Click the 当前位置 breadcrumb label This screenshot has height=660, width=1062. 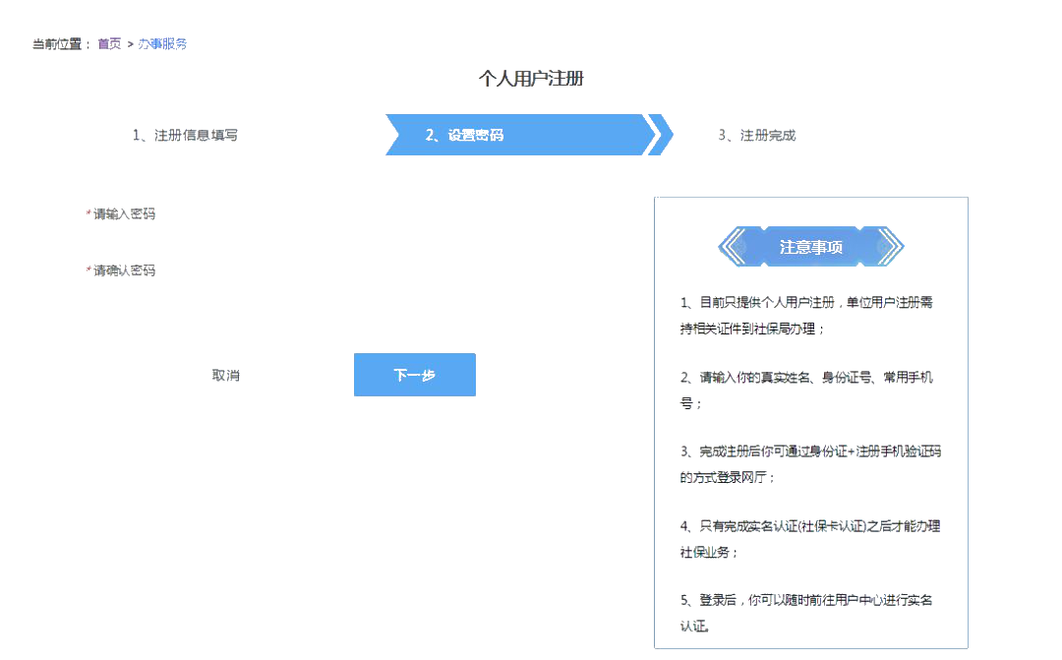pos(56,43)
